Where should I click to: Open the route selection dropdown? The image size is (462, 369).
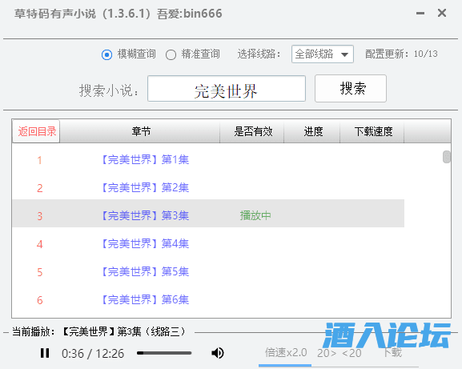(x=323, y=54)
